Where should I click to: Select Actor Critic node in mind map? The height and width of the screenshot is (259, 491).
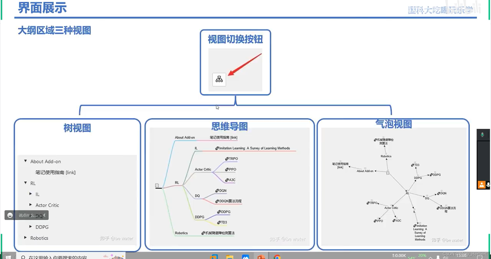point(203,169)
